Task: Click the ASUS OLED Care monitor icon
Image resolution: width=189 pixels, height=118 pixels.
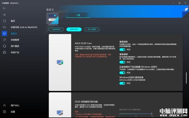Action: (x=60, y=62)
